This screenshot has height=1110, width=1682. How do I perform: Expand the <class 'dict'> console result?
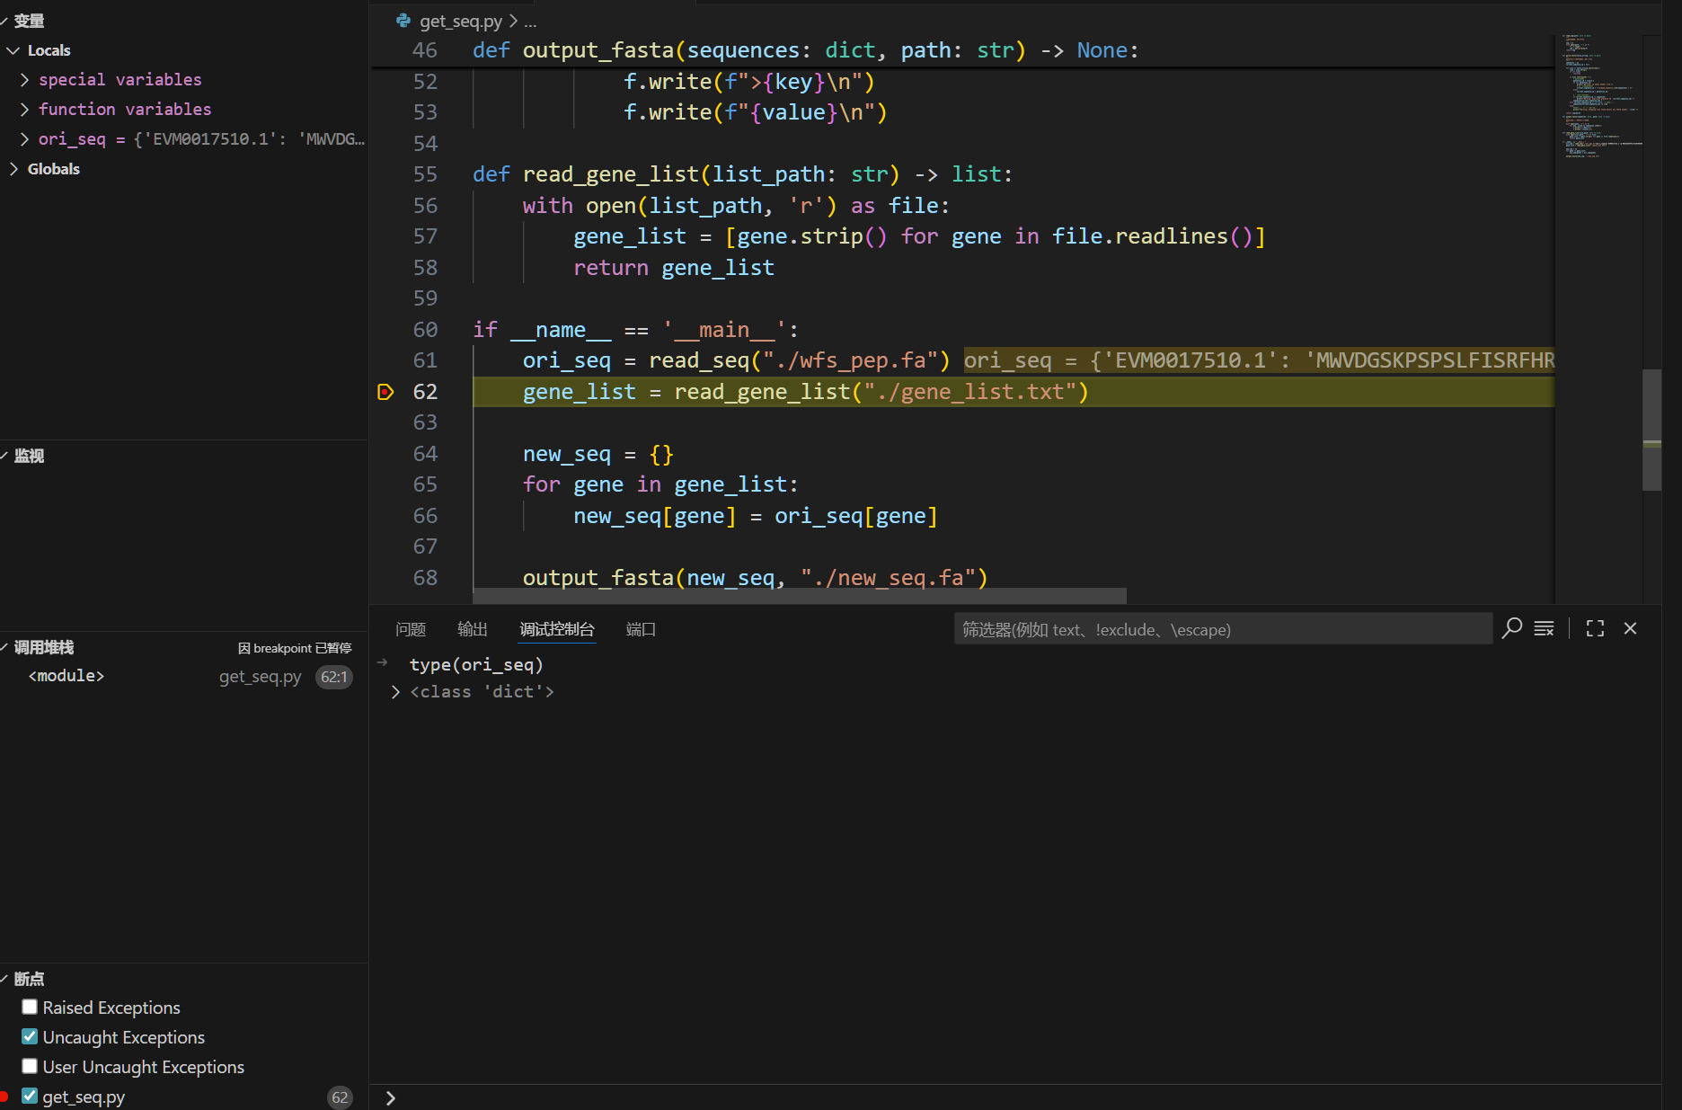(395, 692)
